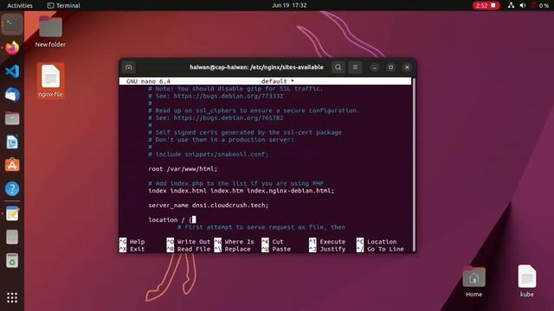554x311 pixels.
Task: Click the index index.html line
Action: (x=241, y=191)
